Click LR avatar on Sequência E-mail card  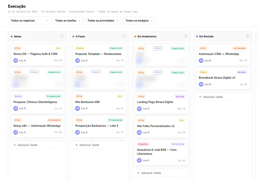[x=139, y=160]
